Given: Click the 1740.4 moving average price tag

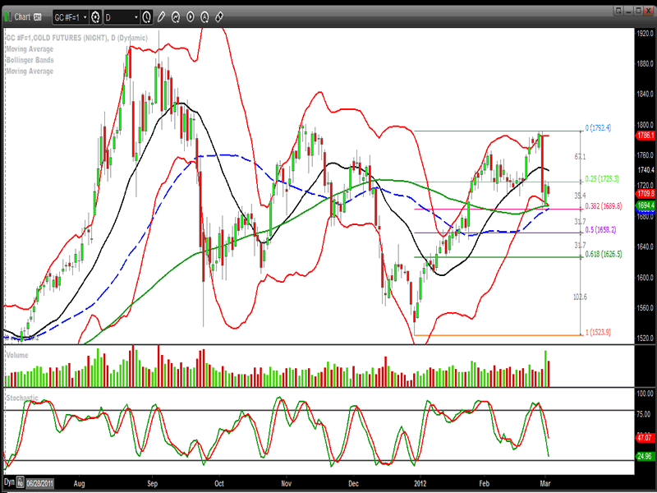Looking at the screenshot, I should (646, 170).
